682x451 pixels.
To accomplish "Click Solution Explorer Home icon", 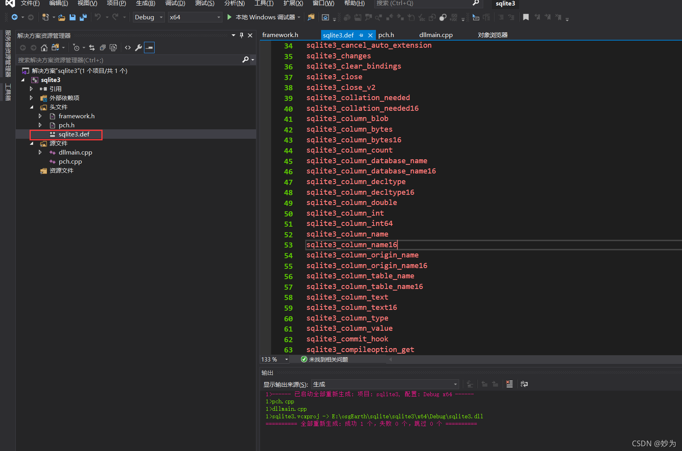I will pos(44,48).
